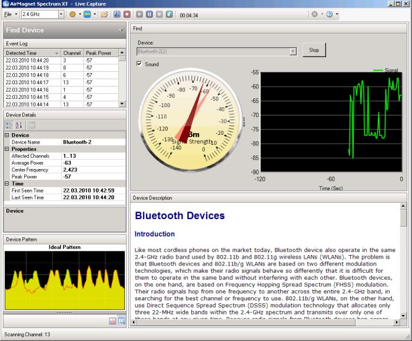Viewport: 412px width, 341px height.
Task: Open the File menu
Action: pos(8,14)
